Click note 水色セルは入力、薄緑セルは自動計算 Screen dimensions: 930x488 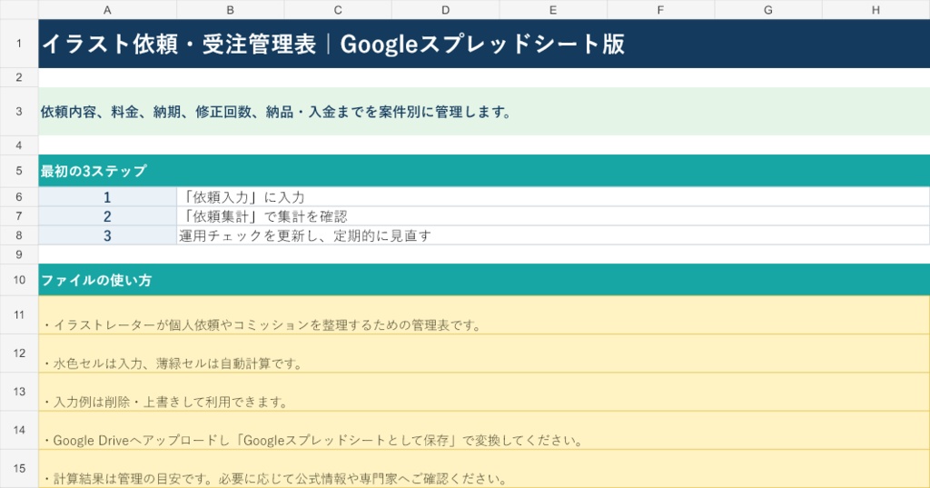click(x=484, y=354)
